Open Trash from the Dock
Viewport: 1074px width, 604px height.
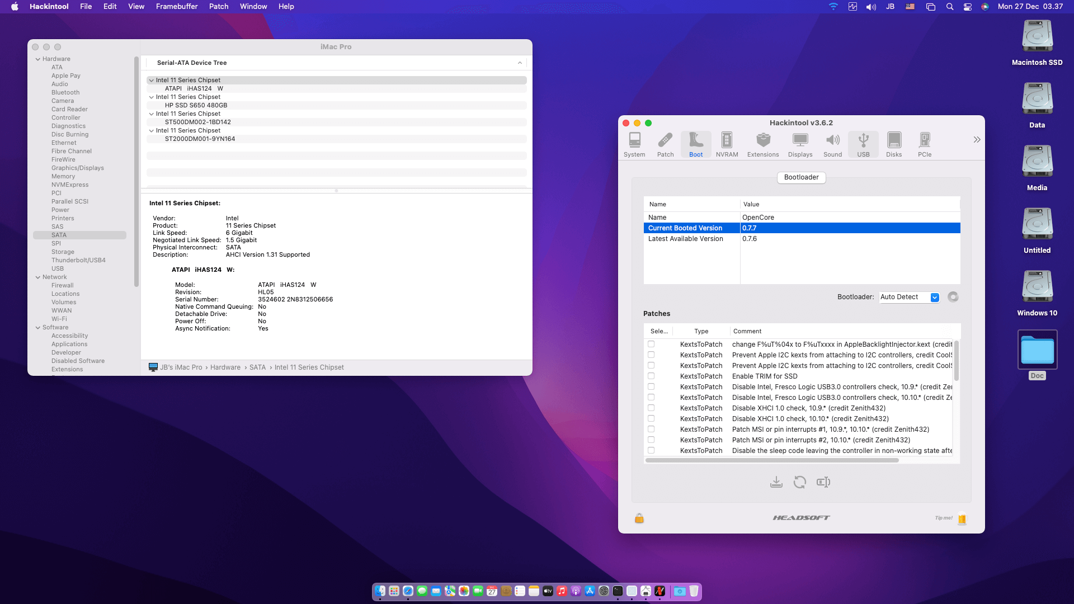coord(694,591)
